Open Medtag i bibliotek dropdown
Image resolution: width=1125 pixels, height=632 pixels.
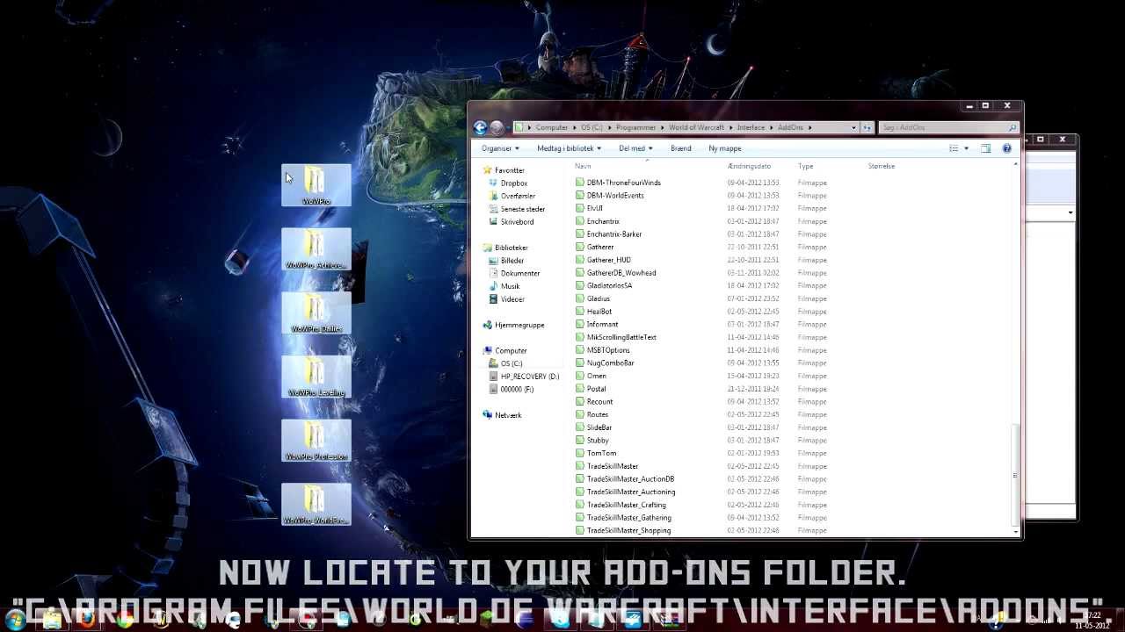pos(570,148)
